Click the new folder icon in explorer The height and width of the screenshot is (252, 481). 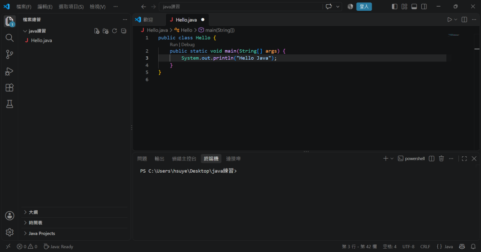[106, 31]
